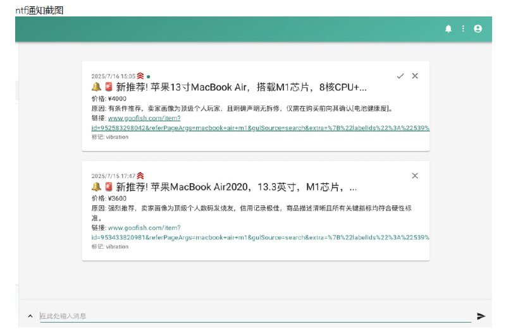The image size is (506, 336).
Task: Click the title '新推荐! 苹果13寸MacBook Air'
Action: pyautogui.click(x=182, y=87)
